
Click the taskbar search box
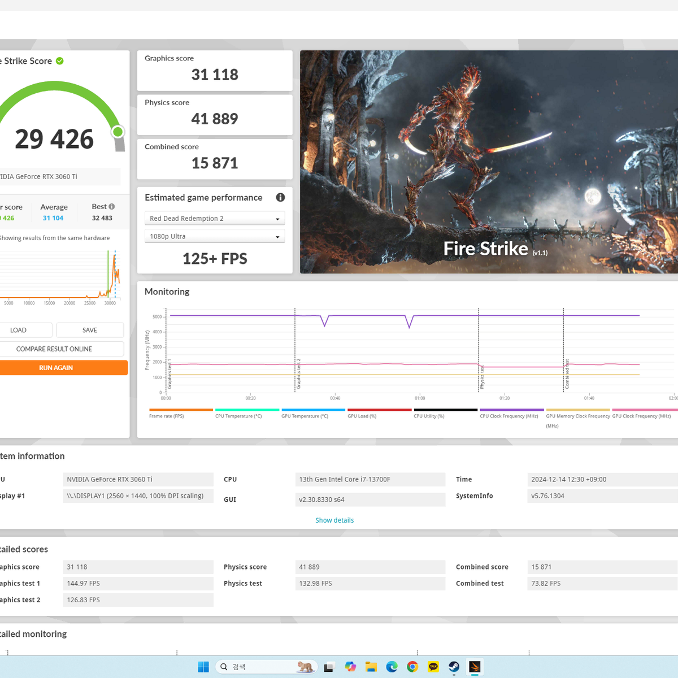pos(267,667)
